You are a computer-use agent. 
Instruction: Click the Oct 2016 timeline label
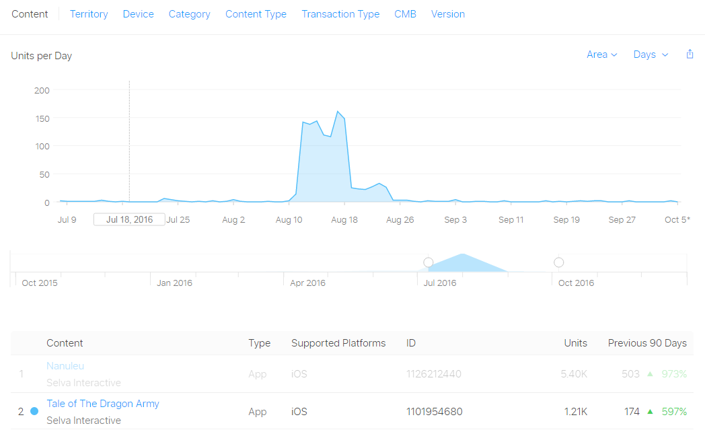(576, 283)
